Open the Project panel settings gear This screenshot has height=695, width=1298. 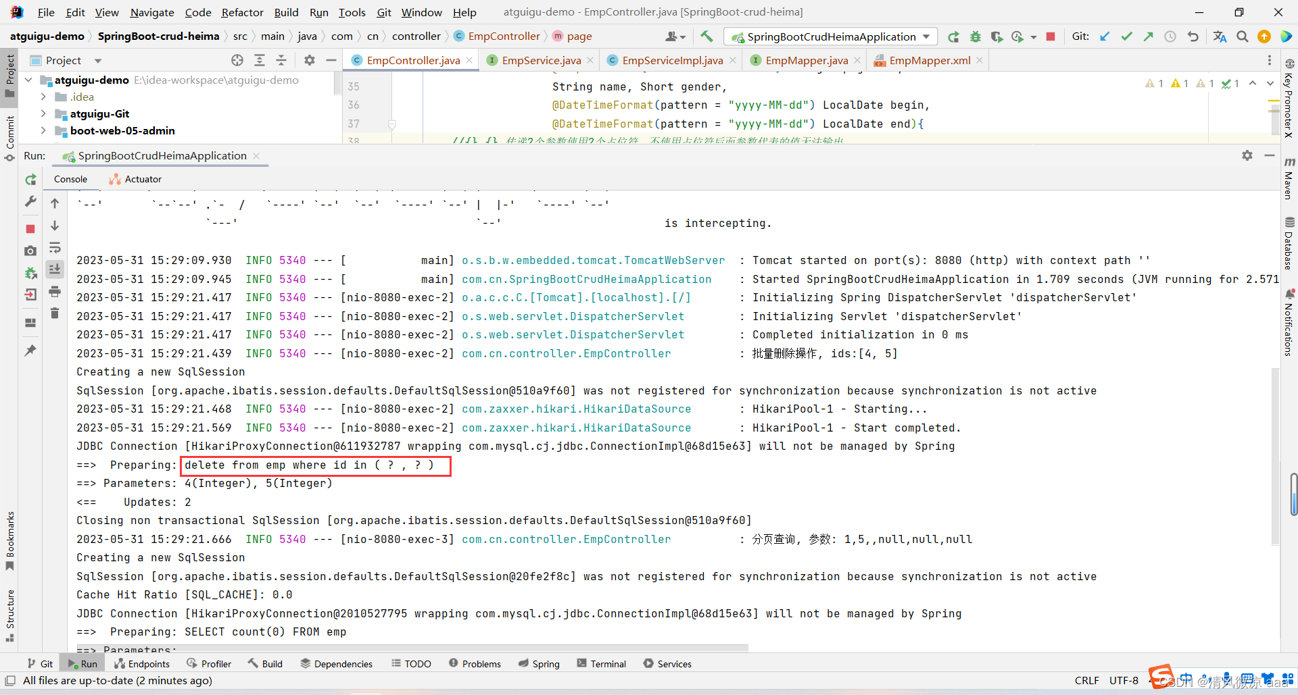tap(310, 60)
